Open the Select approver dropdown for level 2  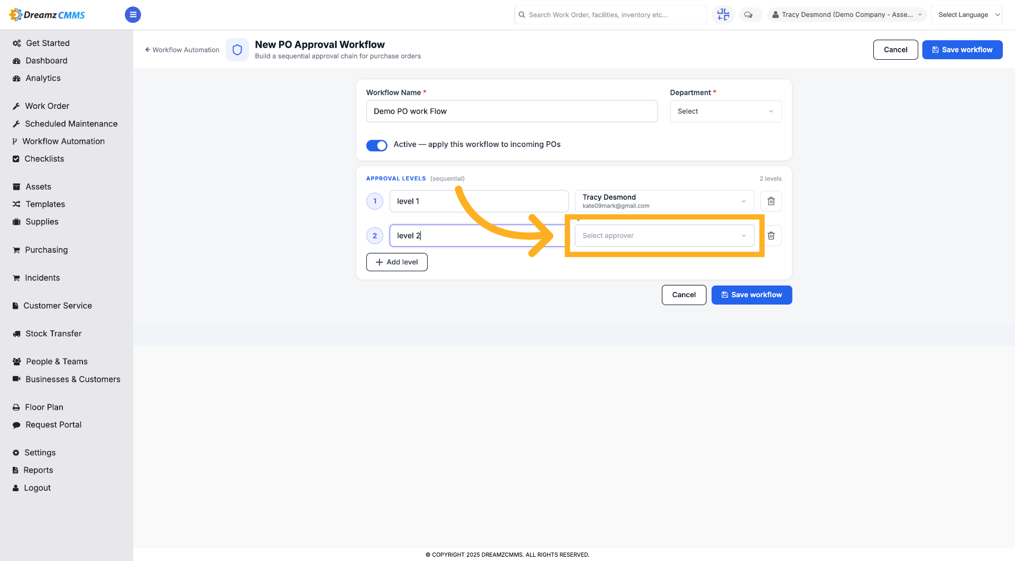(664, 236)
